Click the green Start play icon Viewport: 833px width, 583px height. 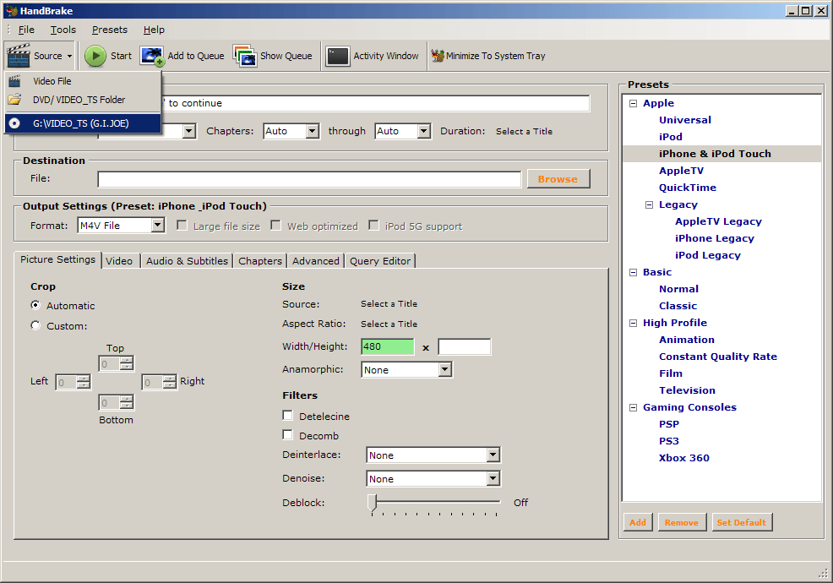(95, 56)
